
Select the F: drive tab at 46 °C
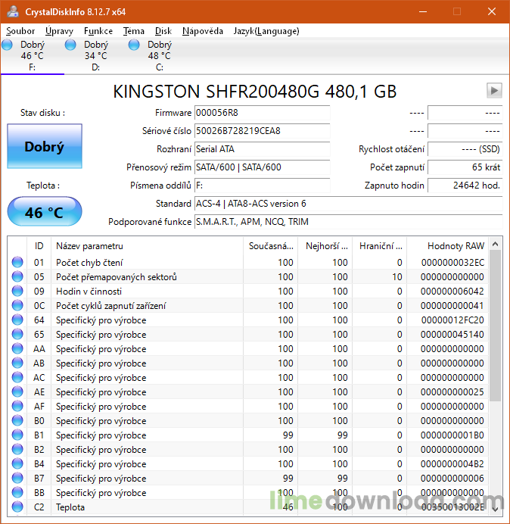coord(33,56)
